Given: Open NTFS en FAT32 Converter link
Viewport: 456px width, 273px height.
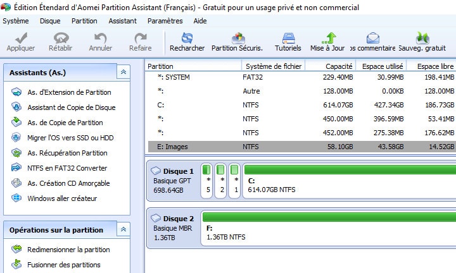Looking at the screenshot, I should (x=67, y=168).
